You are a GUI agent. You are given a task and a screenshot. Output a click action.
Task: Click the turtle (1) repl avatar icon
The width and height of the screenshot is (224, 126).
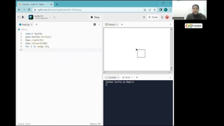coord(31,17)
